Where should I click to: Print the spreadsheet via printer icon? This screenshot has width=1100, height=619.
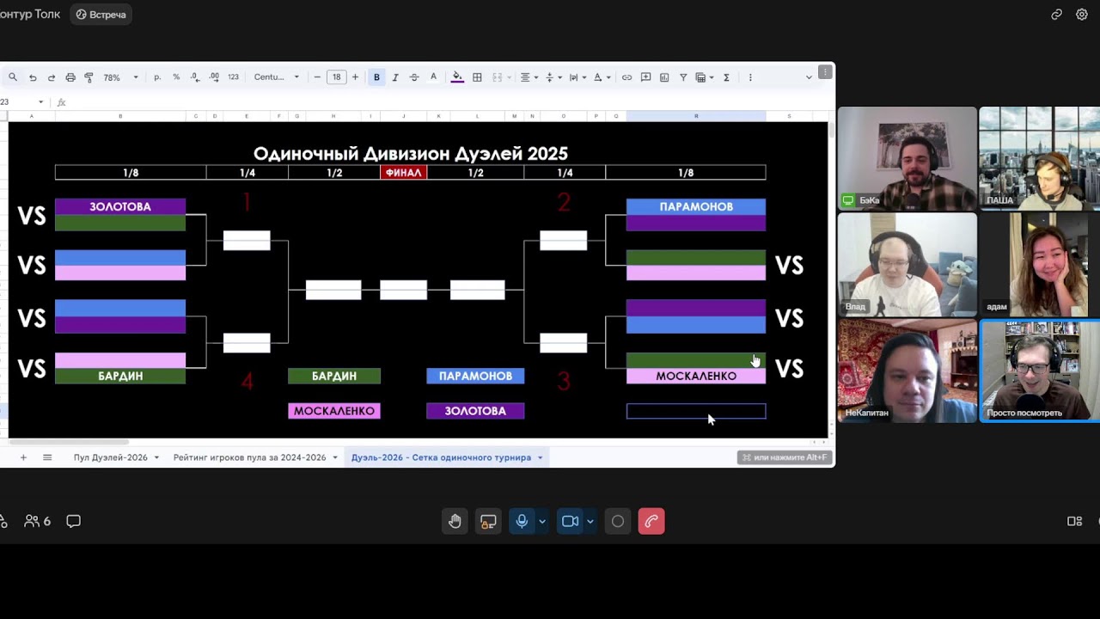click(x=70, y=77)
